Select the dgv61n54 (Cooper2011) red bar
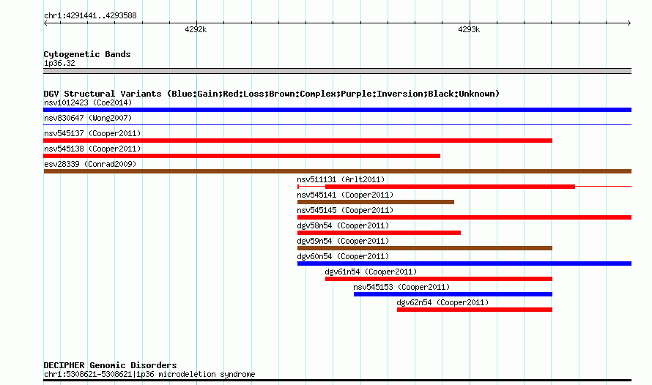Image resolution: width=652 pixels, height=385 pixels. pyautogui.click(x=439, y=279)
